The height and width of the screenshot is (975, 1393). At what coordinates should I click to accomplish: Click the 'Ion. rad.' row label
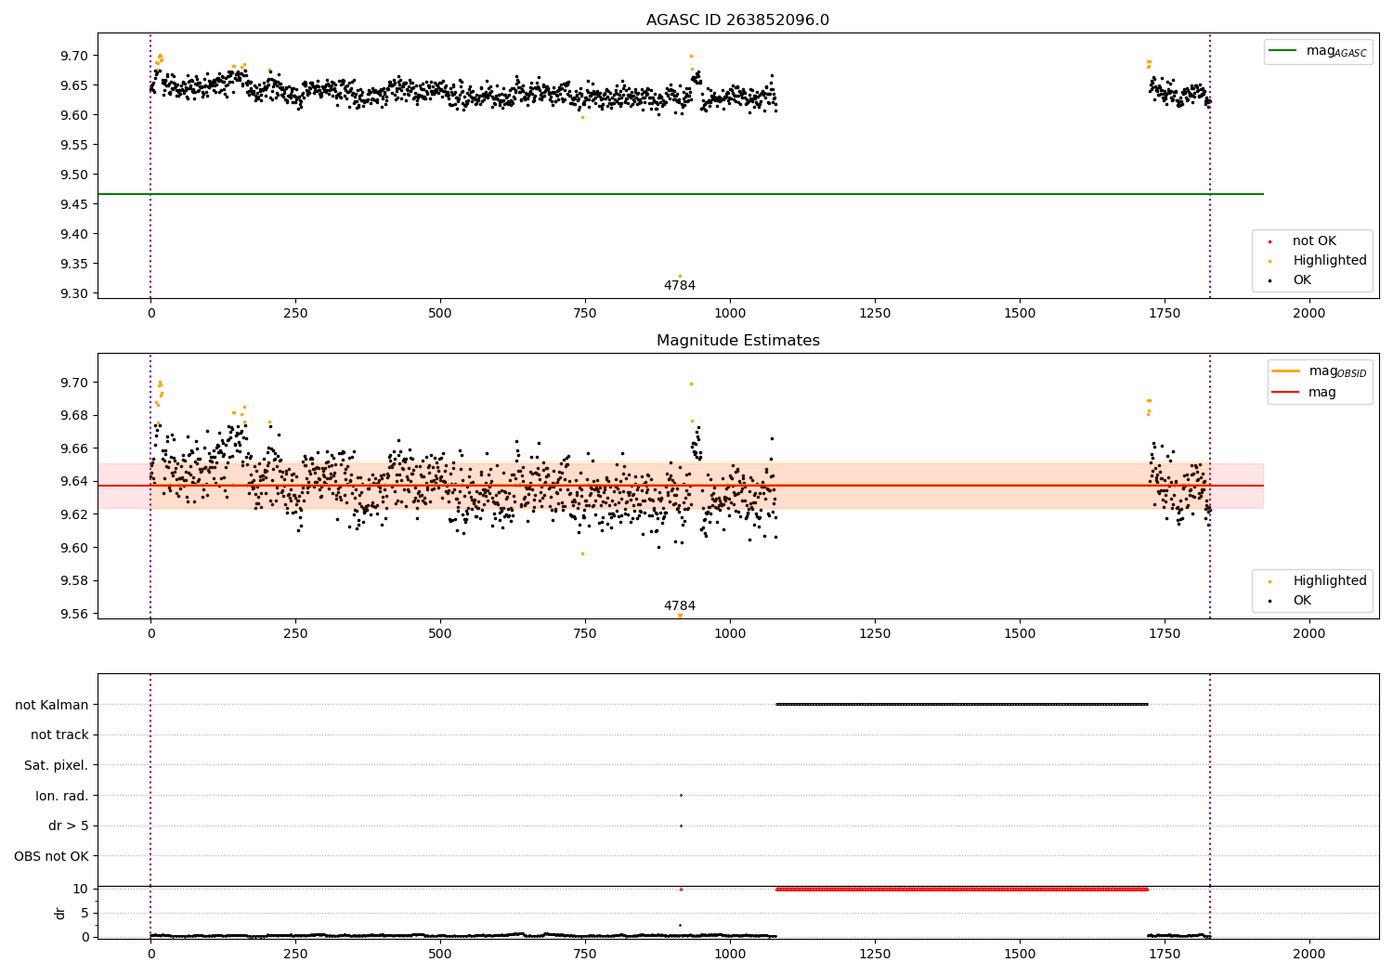point(62,796)
